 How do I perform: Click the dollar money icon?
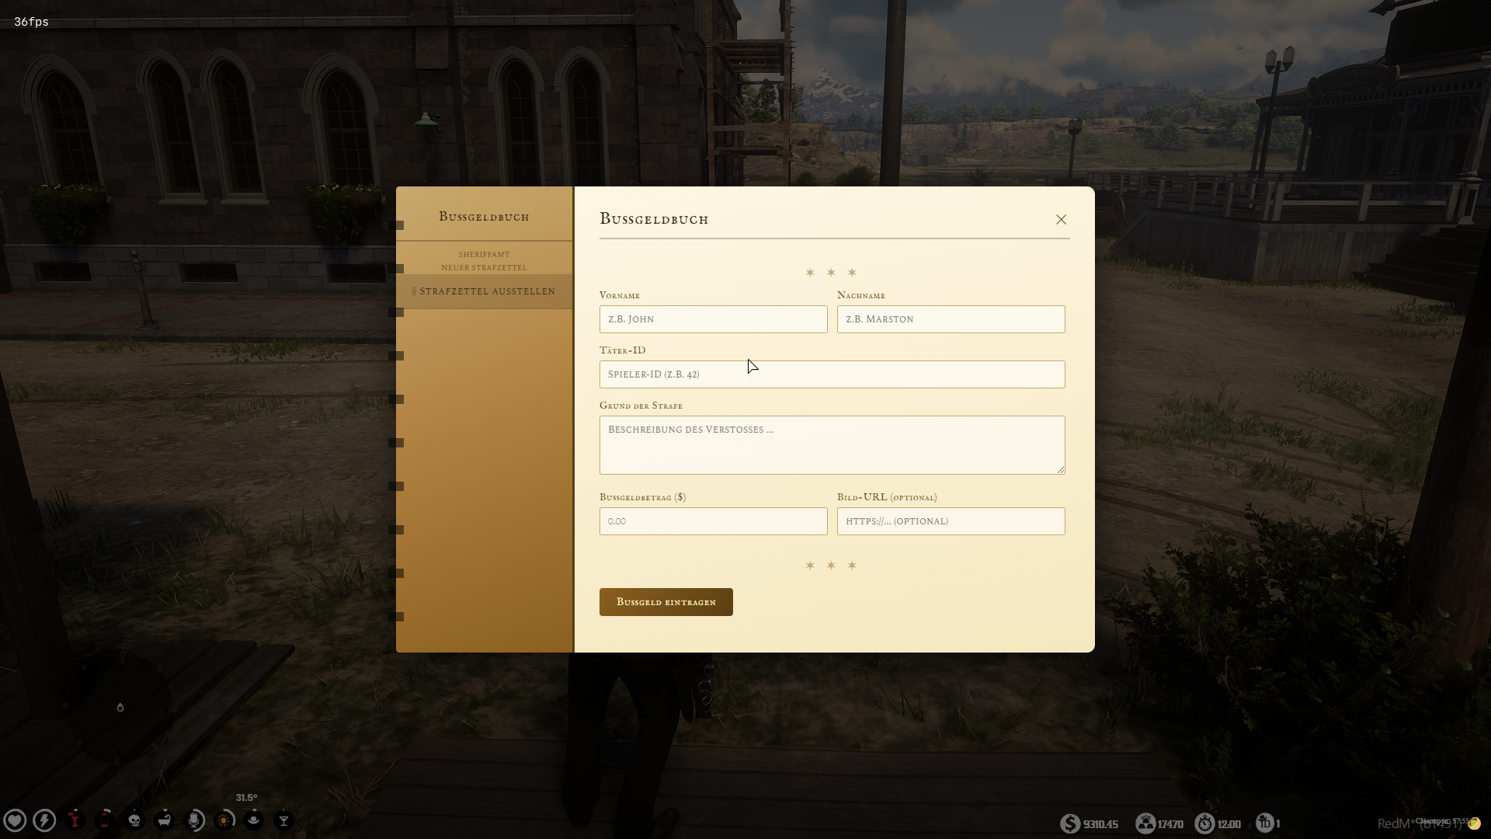click(1070, 823)
